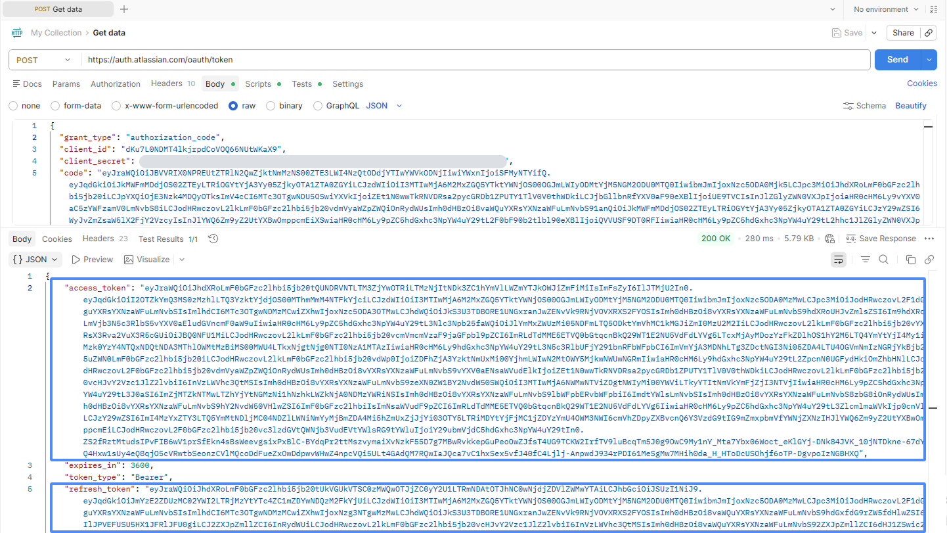Expand the Visualize options chevron
Image resolution: width=947 pixels, height=533 pixels.
pos(182,260)
